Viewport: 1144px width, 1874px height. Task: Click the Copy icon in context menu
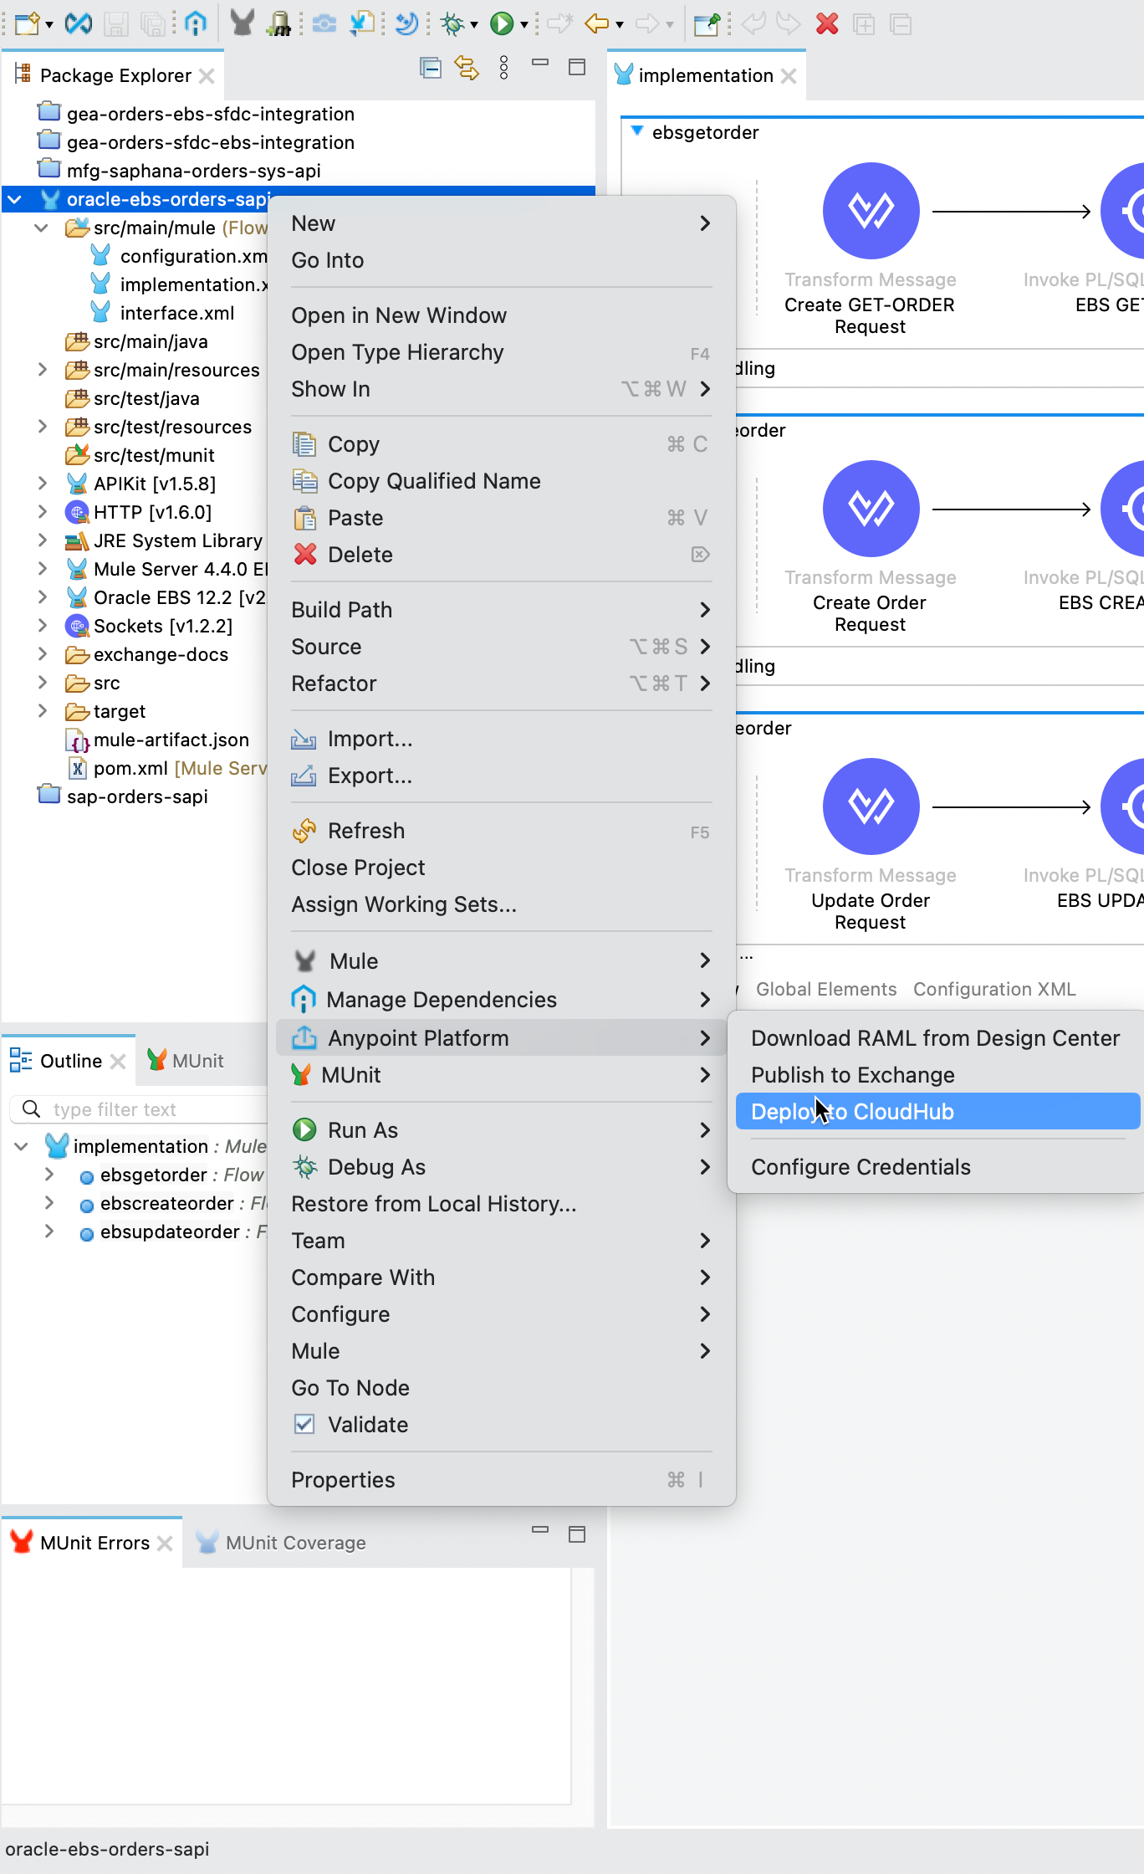point(304,443)
